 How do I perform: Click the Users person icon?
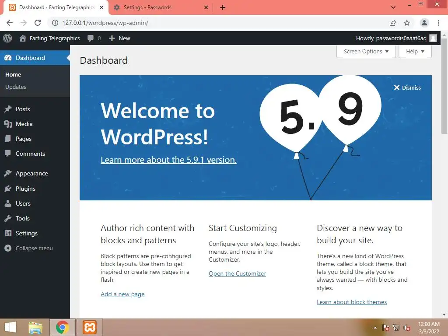[8, 203]
